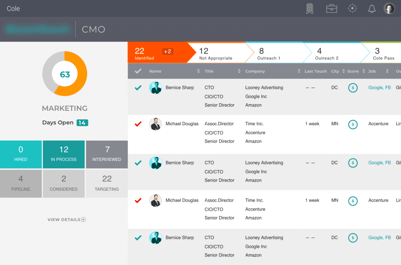Click the Cole logo text

click(13, 9)
